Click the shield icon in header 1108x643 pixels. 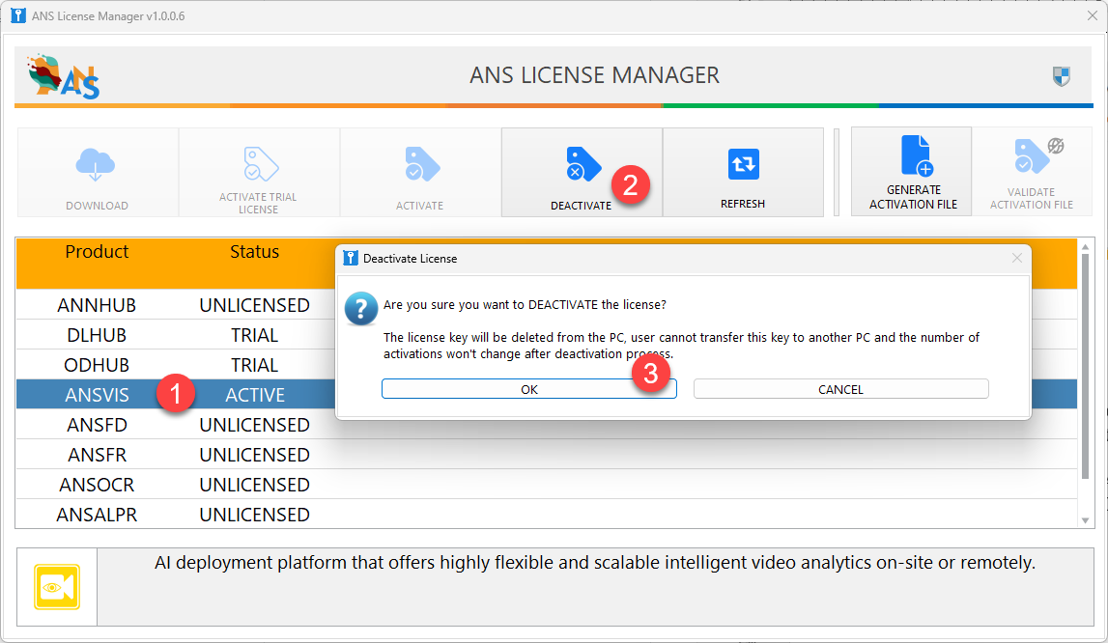click(1061, 76)
